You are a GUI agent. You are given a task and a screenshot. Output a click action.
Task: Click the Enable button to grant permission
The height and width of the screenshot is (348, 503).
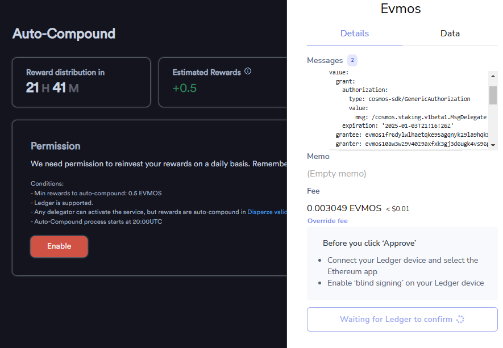pos(59,246)
